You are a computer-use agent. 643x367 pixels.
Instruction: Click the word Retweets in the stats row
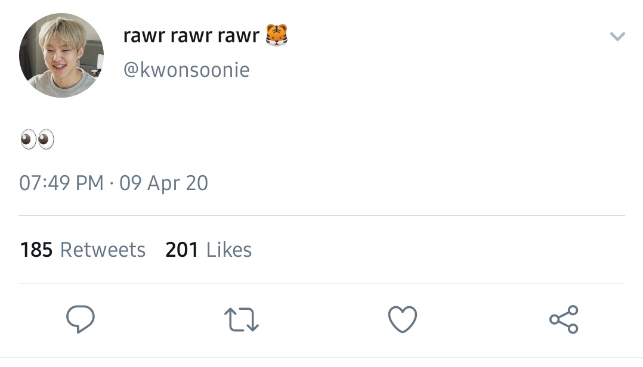(103, 250)
